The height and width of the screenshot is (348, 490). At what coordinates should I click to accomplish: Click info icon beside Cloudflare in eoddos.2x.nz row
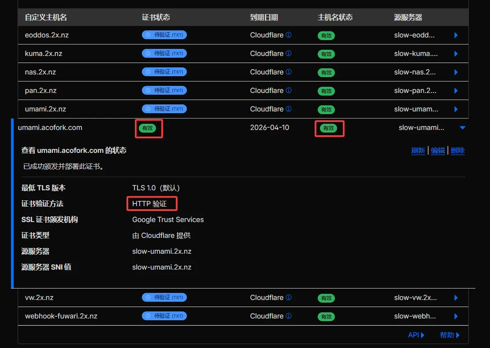289,35
